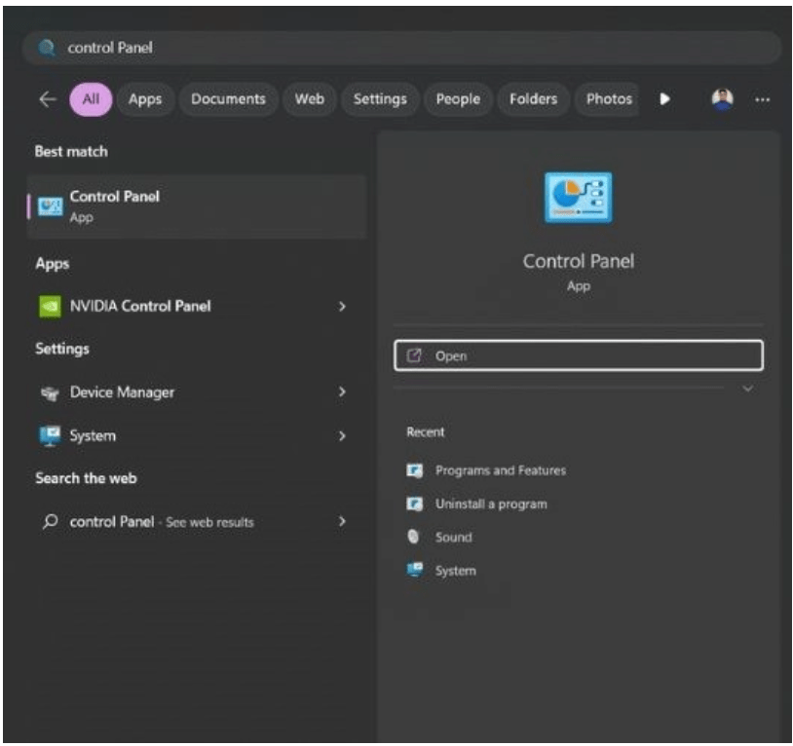Open Programs and Features recent item
Screen dimensions: 793x746
[x=486, y=470]
